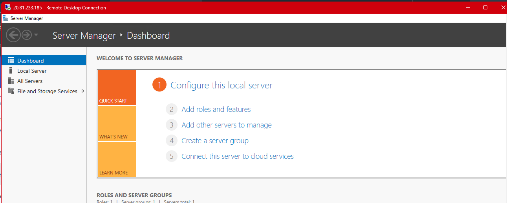Click ROLES AND SERVER GROUPS heading
Screen dimensions: 507x203
pyautogui.click(x=134, y=195)
